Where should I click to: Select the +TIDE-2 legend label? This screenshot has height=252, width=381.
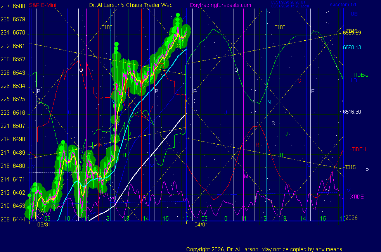coord(359,75)
